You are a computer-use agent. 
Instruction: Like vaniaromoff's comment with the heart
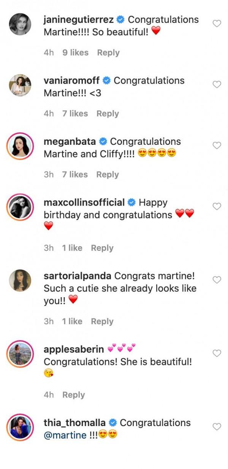217,85
